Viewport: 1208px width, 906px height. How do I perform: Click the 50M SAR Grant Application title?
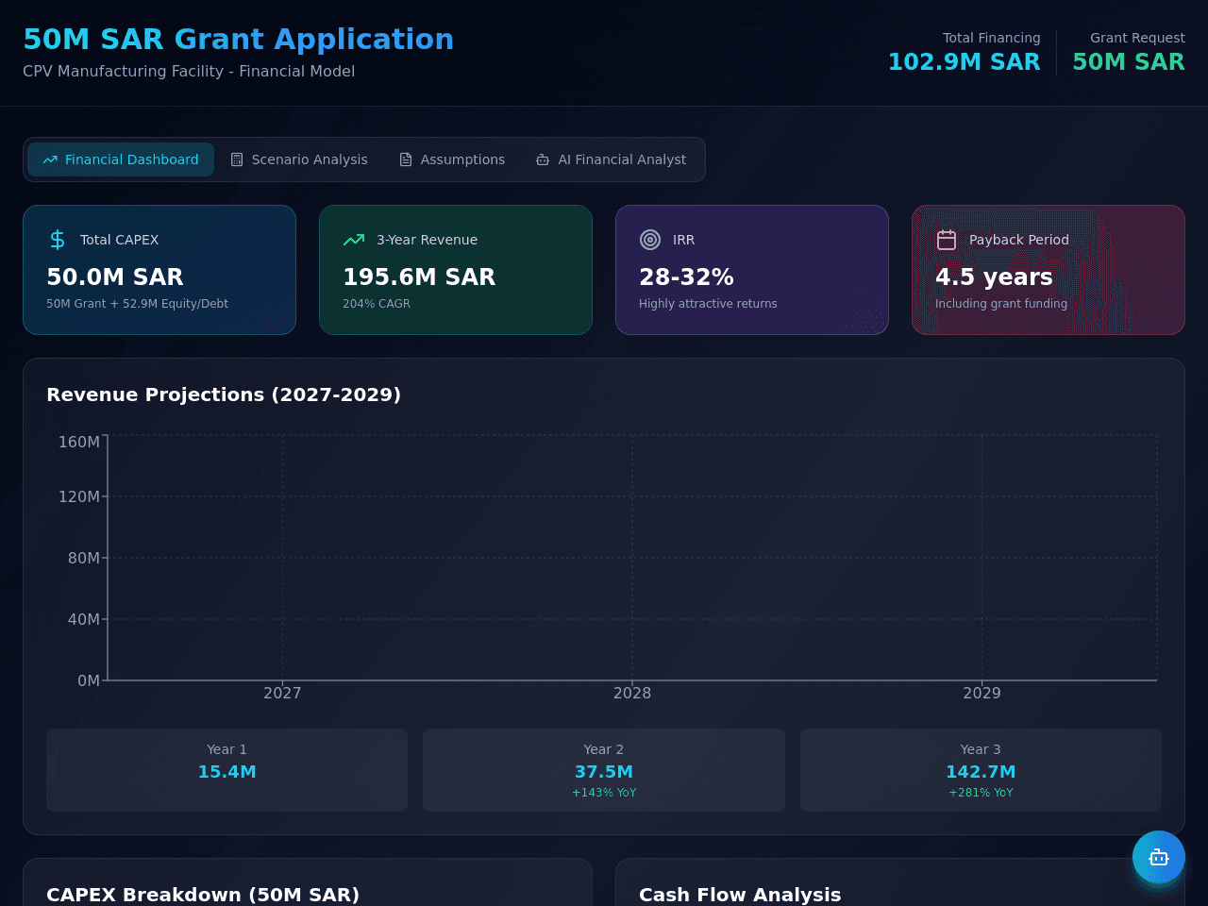pos(238,39)
